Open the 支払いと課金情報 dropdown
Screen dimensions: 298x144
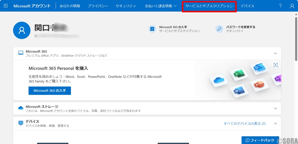click(161, 6)
